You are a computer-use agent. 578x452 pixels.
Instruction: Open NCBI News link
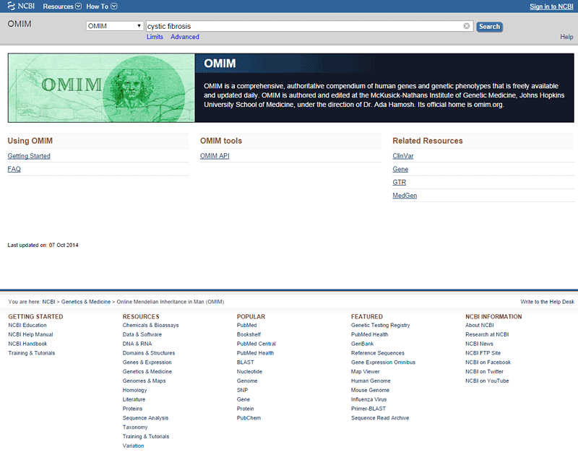(479, 344)
